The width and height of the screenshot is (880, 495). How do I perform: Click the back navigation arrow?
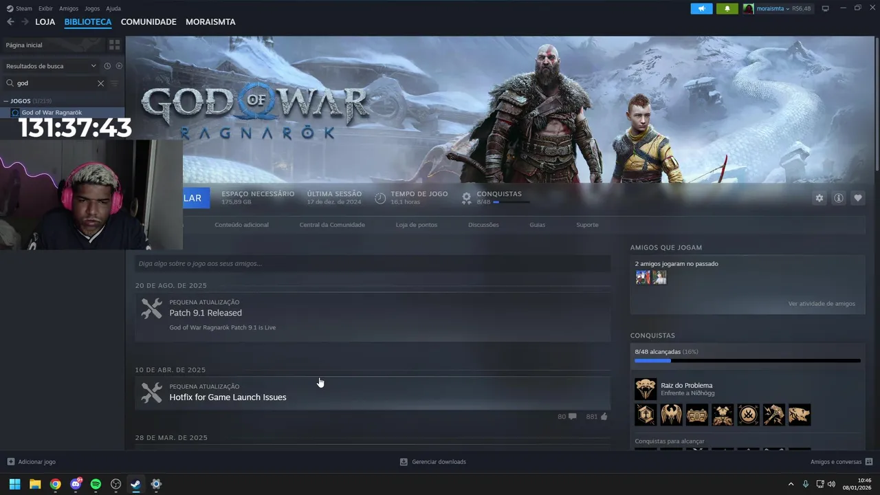[10, 22]
